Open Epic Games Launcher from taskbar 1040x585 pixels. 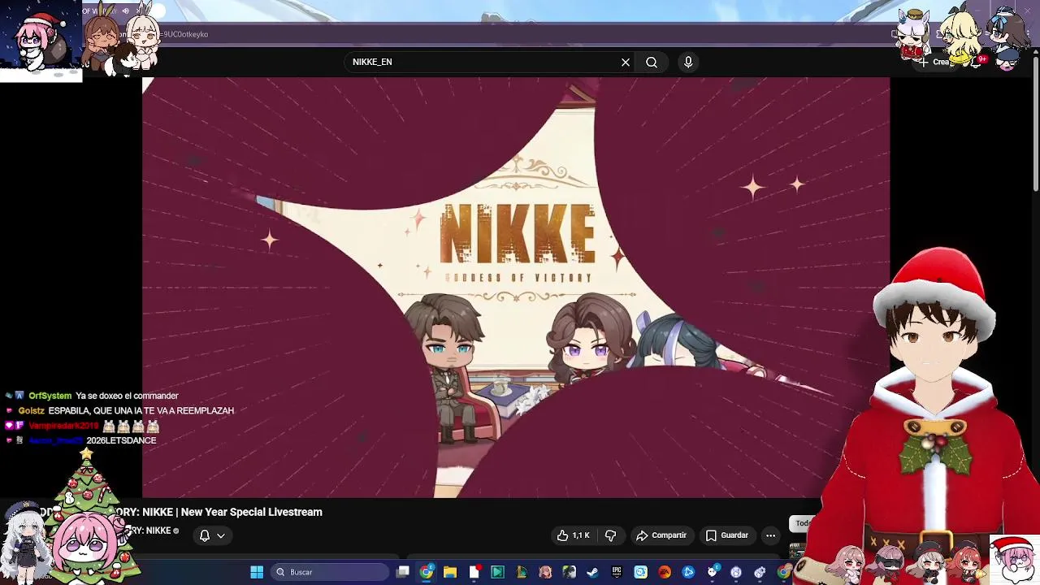coord(617,572)
